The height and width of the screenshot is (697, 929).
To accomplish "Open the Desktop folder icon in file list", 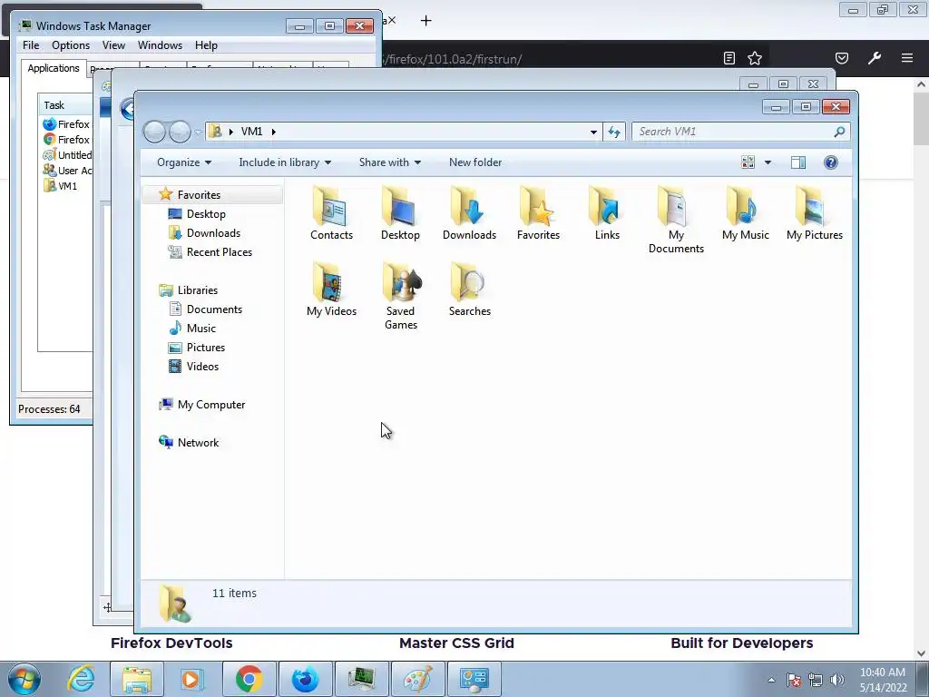I will (400, 213).
